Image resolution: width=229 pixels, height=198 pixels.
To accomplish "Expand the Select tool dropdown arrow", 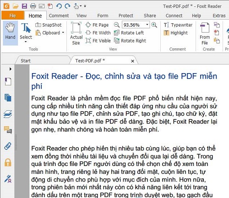I will coord(26,42).
